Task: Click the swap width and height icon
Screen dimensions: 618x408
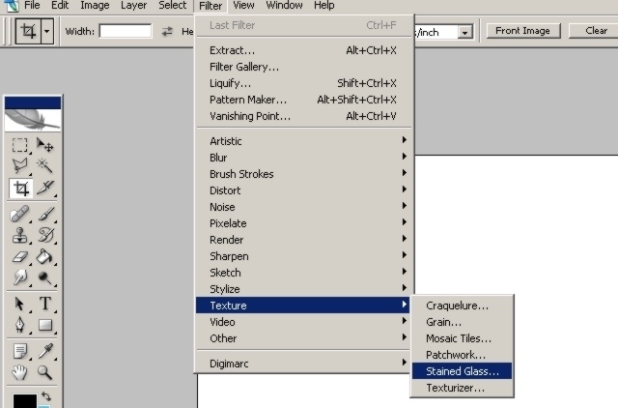Action: click(x=167, y=31)
